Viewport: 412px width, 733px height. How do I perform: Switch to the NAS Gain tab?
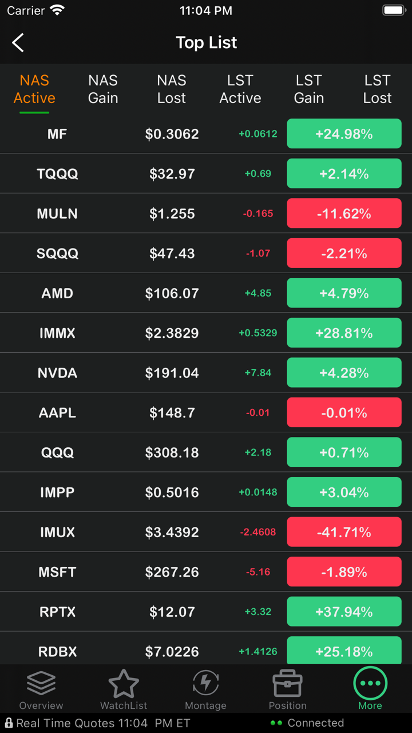[x=103, y=89]
